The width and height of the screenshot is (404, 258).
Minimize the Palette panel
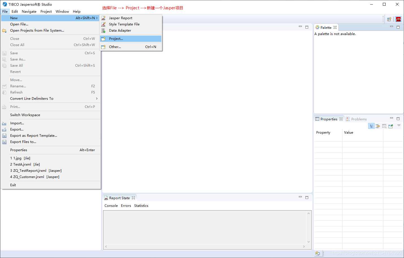(392, 27)
